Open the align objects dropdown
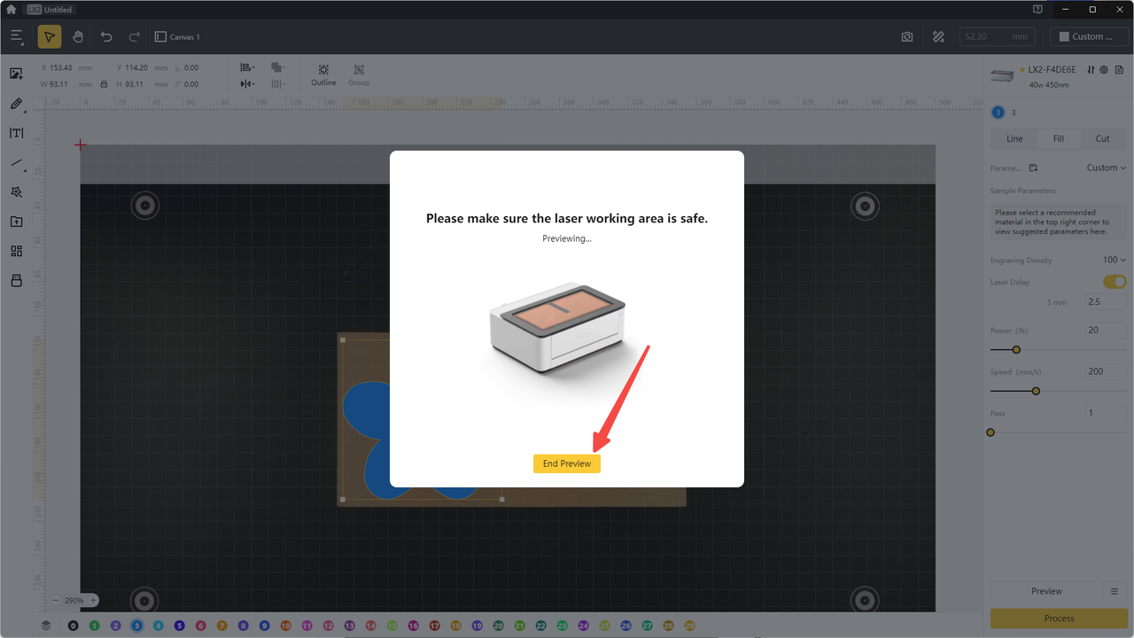 tap(248, 67)
